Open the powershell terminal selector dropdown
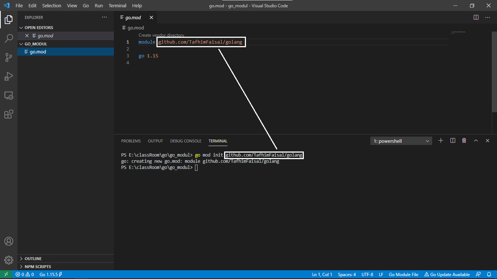Screen dimensions: 497x279 pyautogui.click(x=401, y=141)
